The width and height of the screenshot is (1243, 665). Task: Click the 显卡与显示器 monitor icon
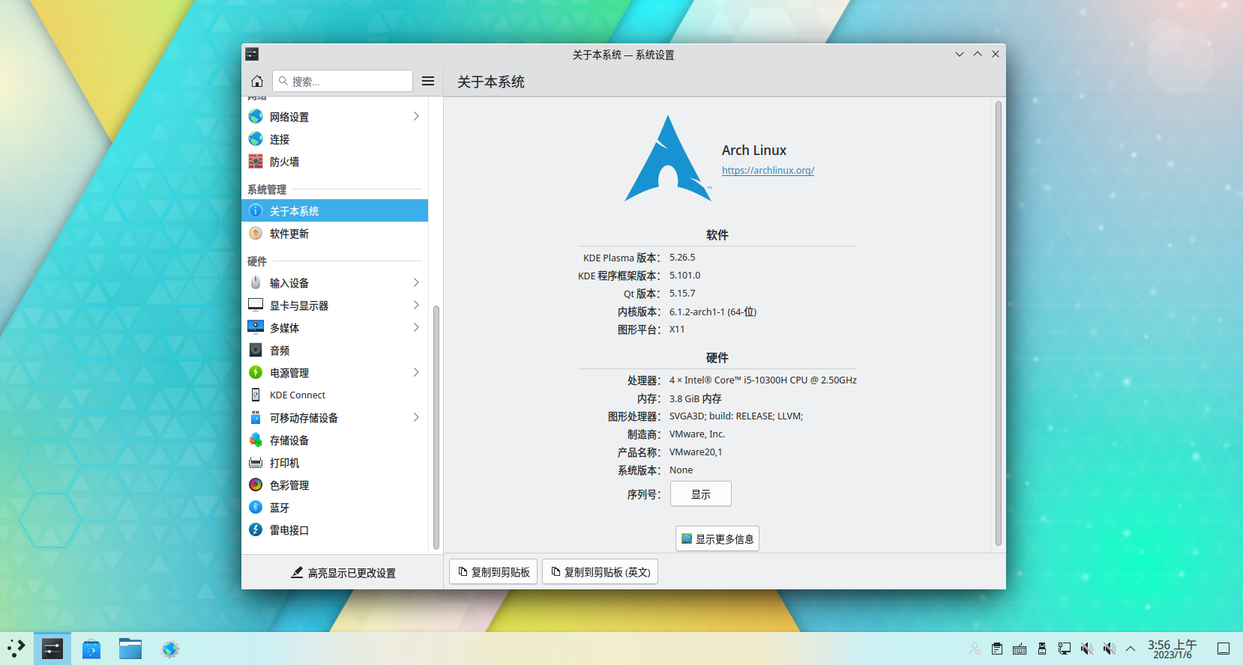coord(256,306)
